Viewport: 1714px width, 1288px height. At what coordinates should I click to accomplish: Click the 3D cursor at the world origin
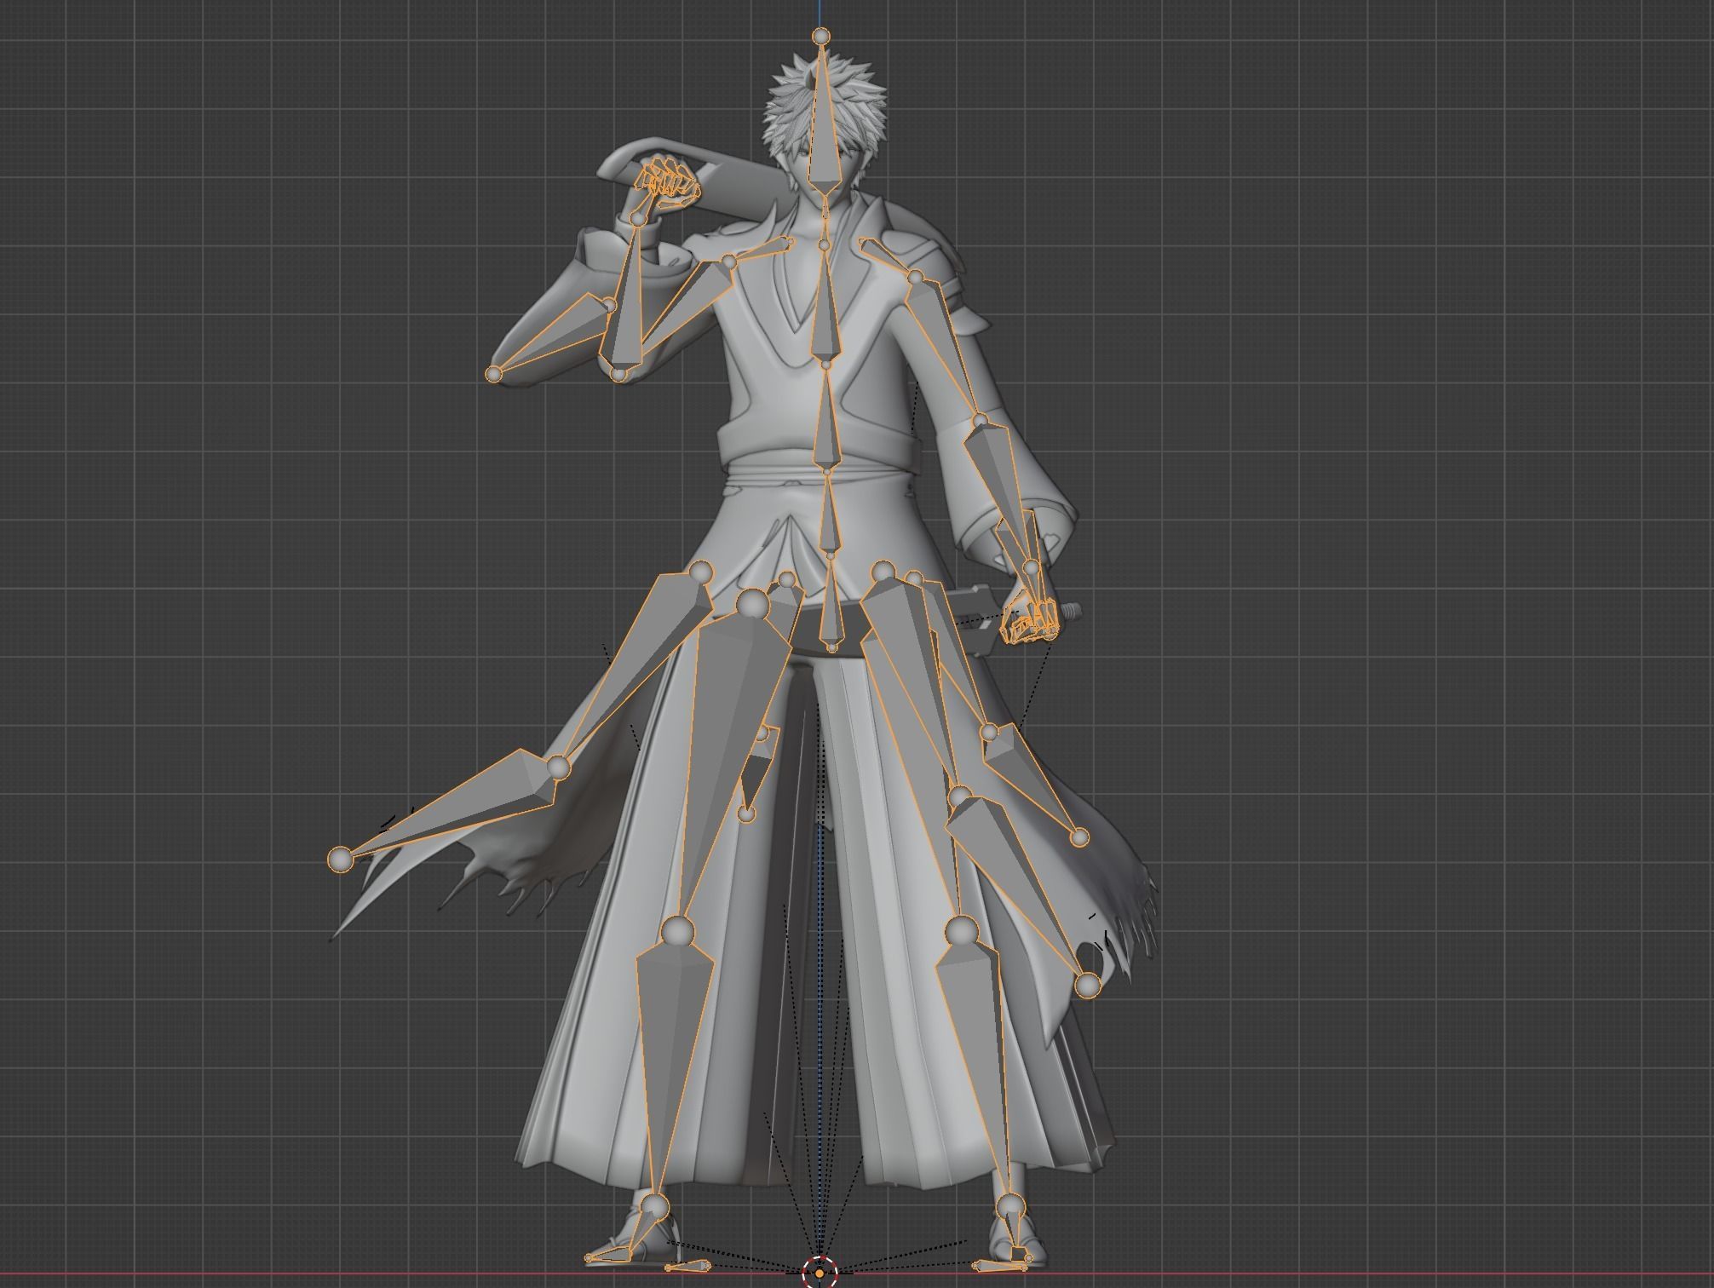click(820, 1273)
